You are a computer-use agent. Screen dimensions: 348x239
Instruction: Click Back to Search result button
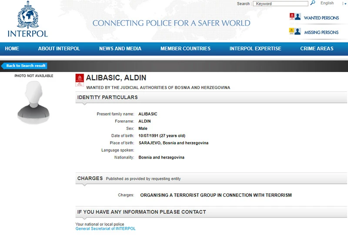24,66
